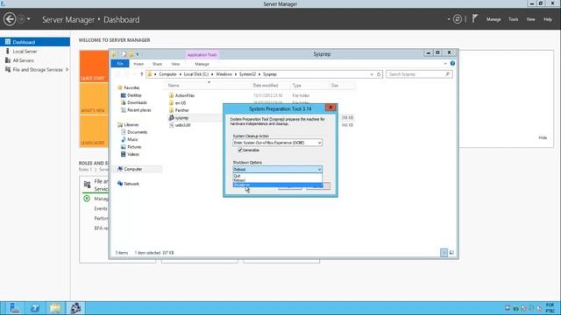Select the unbcl.dll file
This screenshot has height=315, width=561.
(182, 125)
